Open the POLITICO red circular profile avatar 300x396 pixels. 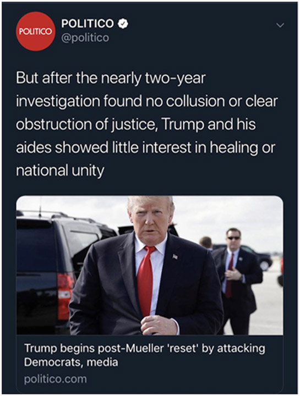[36, 31]
